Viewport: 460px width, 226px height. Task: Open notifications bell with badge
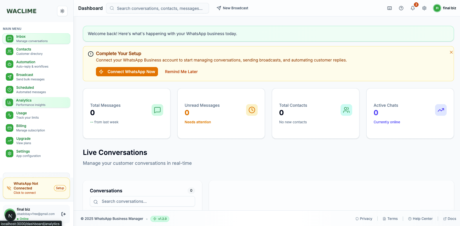pos(413,8)
